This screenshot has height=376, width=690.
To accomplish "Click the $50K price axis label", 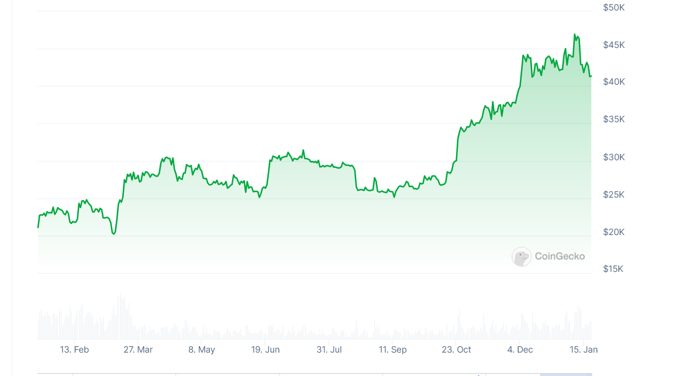I will click(x=614, y=8).
